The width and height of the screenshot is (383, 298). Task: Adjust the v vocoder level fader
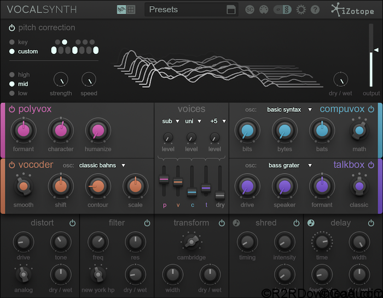pos(178,182)
